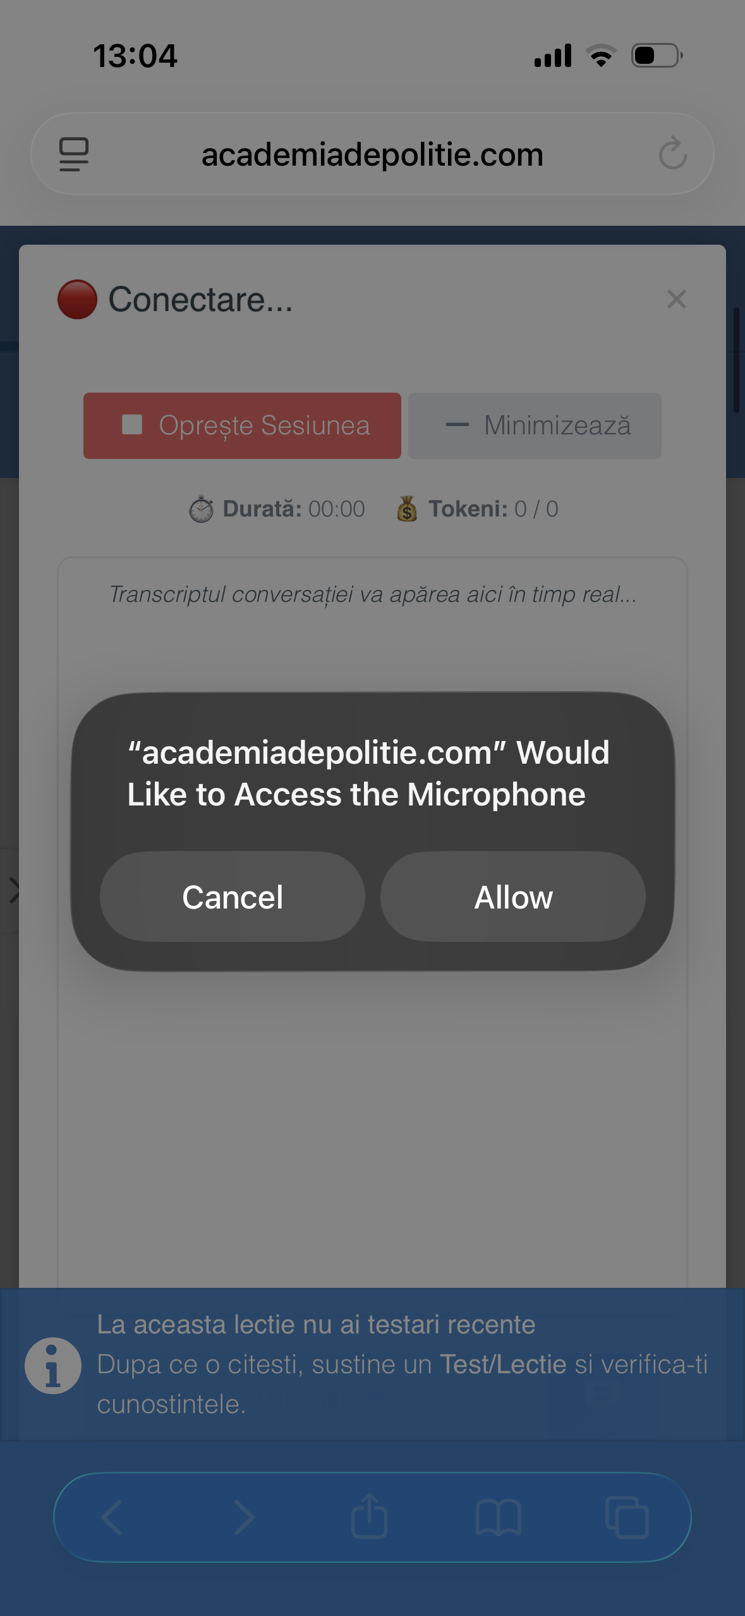The width and height of the screenshot is (745, 1616).
Task: Close the Conectare dialog with X
Action: (676, 299)
